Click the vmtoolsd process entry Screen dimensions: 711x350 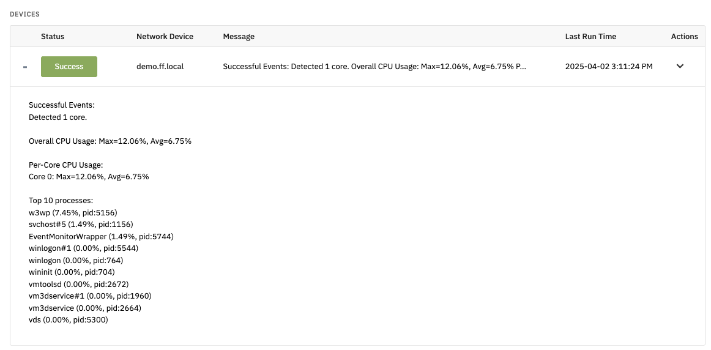79,285
